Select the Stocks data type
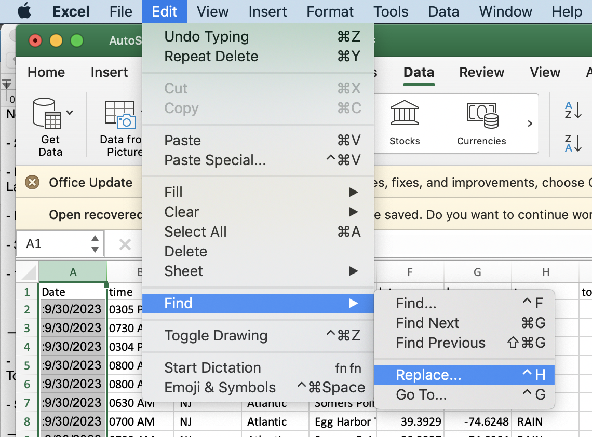The width and height of the screenshot is (592, 437). pyautogui.click(x=405, y=122)
